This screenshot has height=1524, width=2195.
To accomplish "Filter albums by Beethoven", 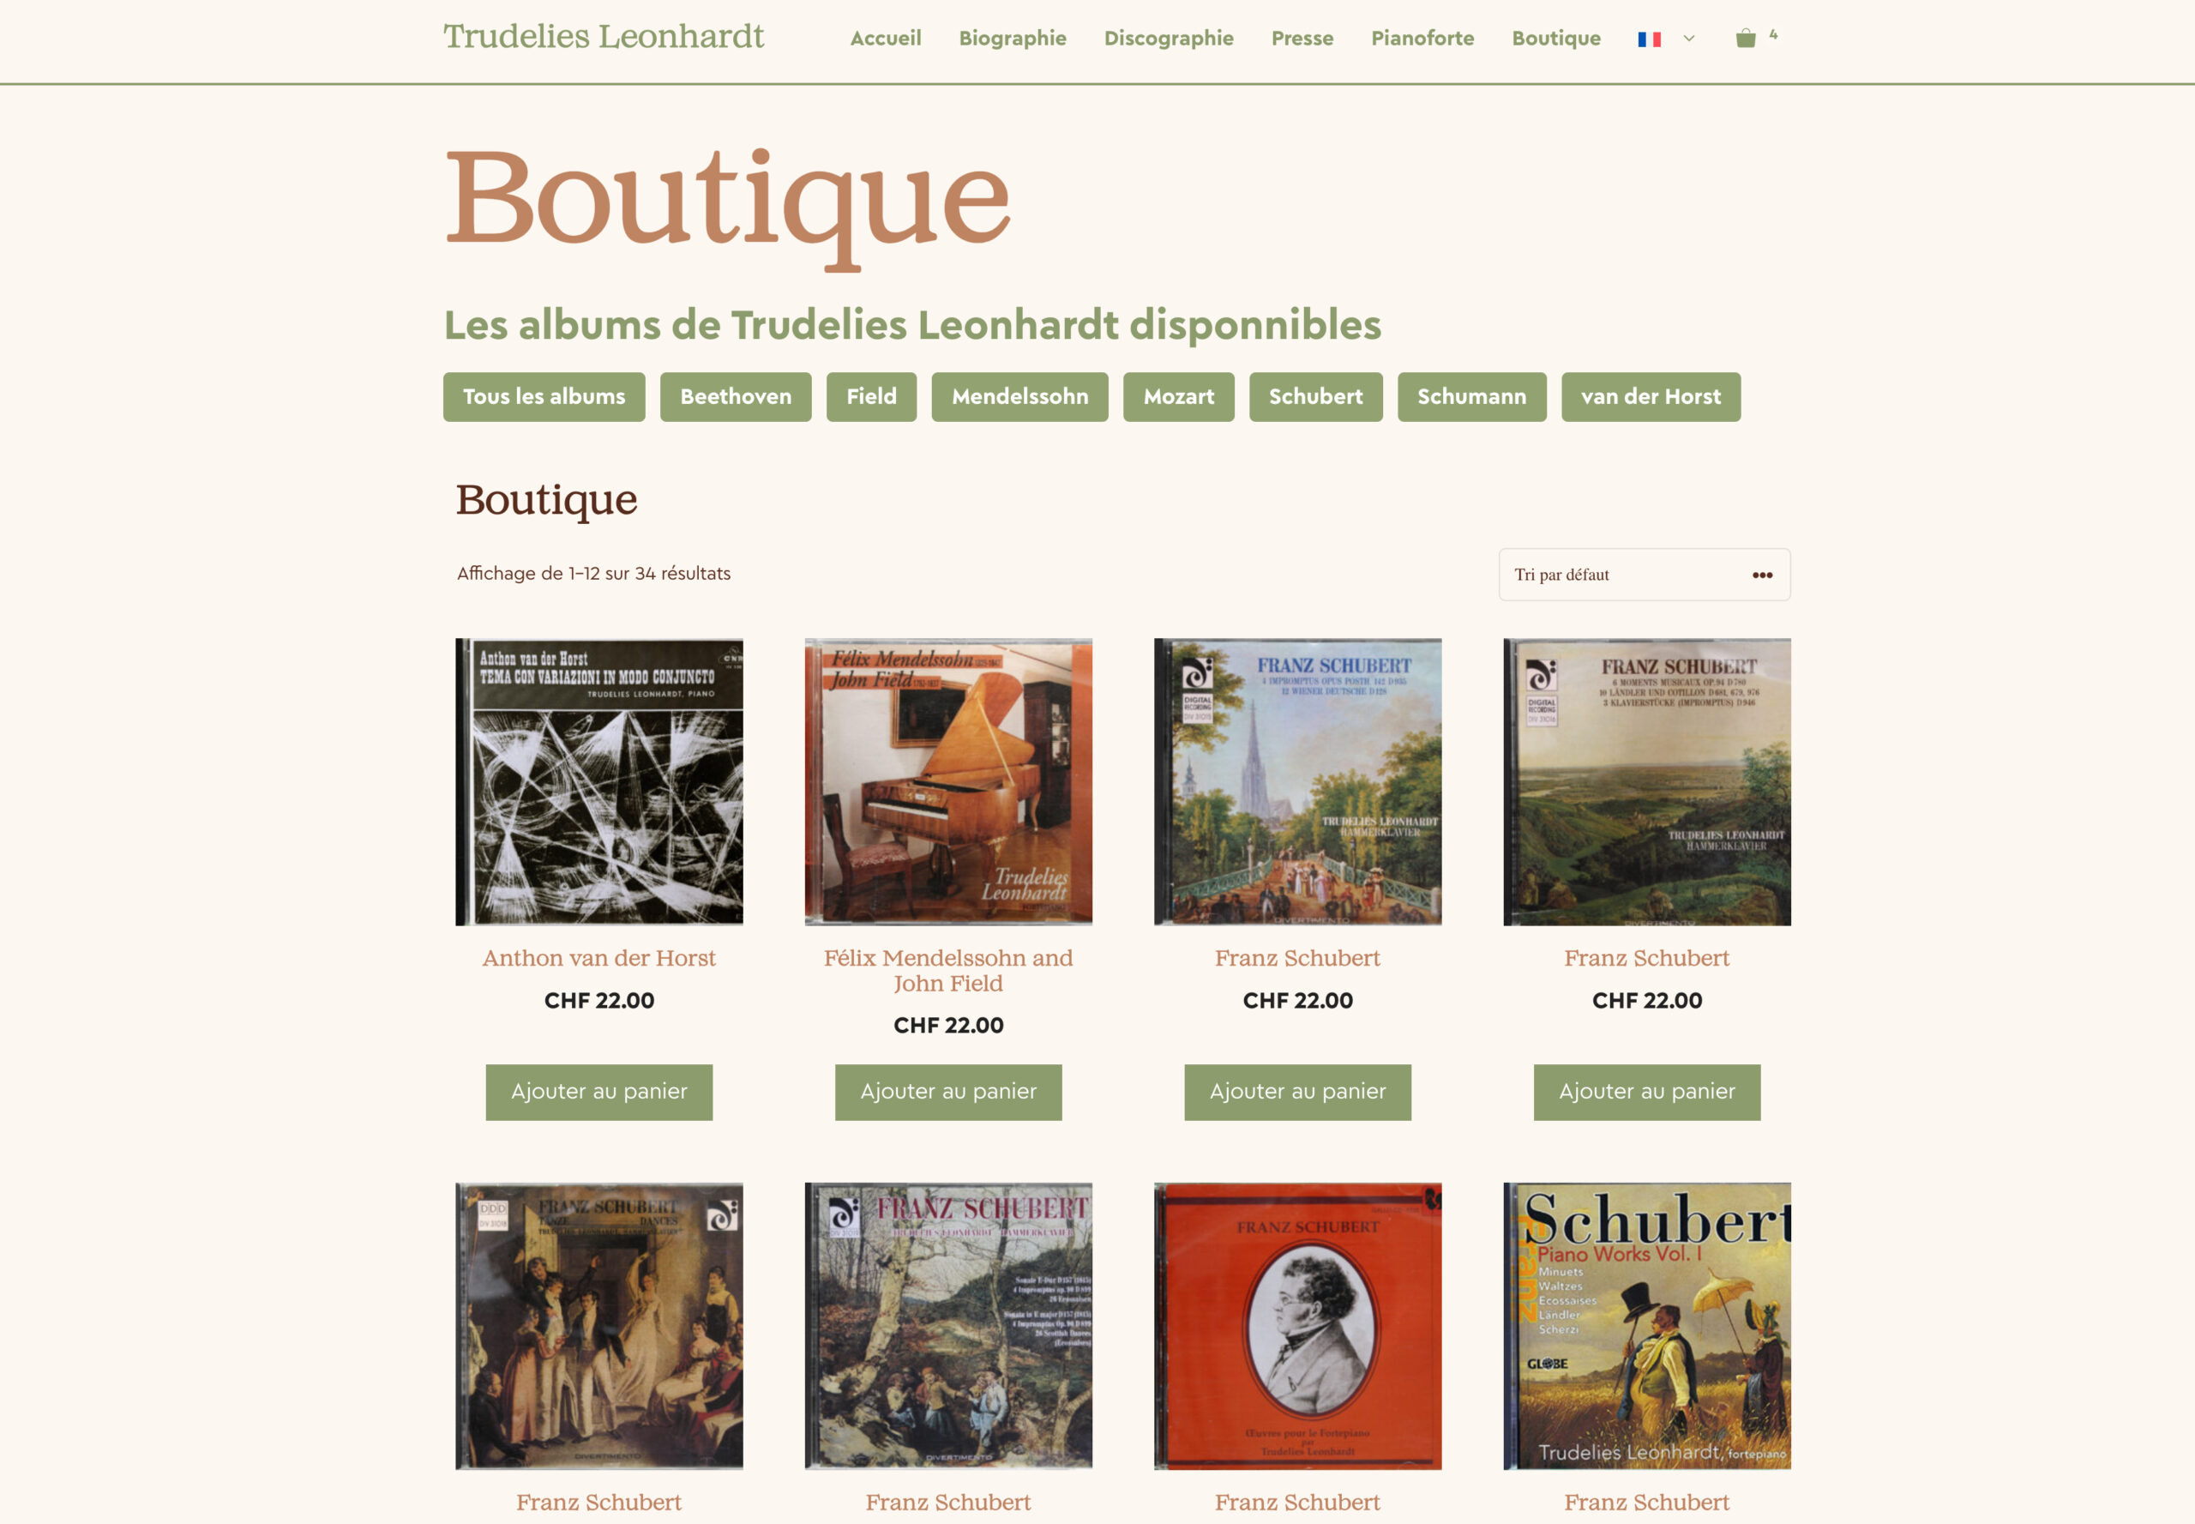I will click(x=735, y=396).
